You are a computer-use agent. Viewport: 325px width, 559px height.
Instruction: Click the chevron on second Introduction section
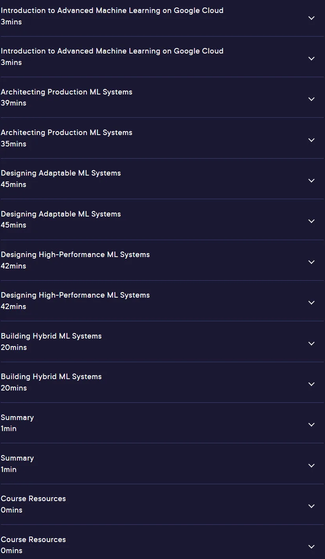311,59
